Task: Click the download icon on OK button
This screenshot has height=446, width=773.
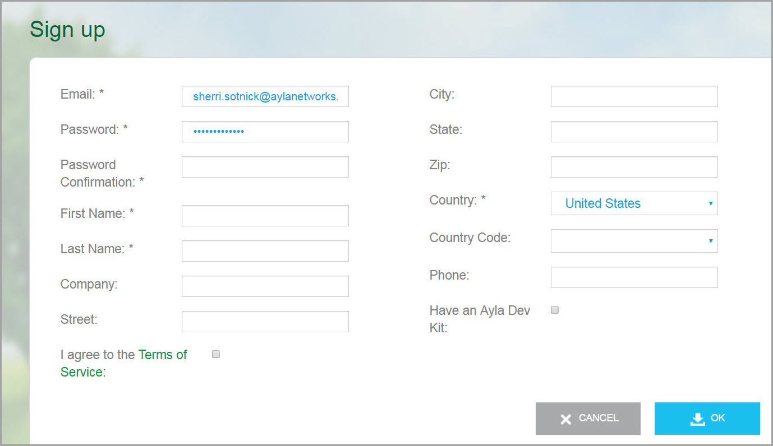Action: point(697,419)
